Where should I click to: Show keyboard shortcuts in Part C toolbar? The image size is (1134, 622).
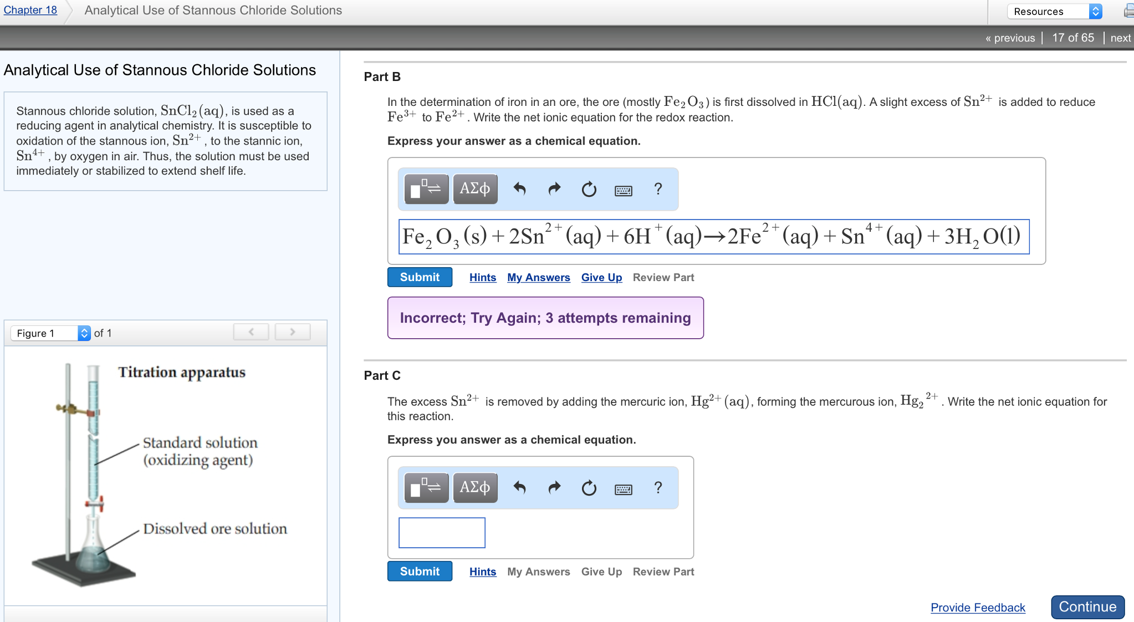point(624,490)
